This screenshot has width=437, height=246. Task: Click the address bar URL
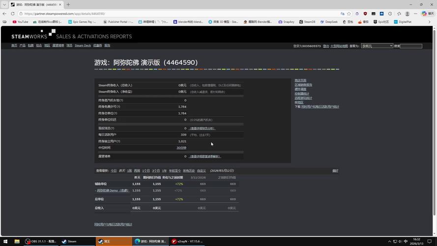pos(65,14)
